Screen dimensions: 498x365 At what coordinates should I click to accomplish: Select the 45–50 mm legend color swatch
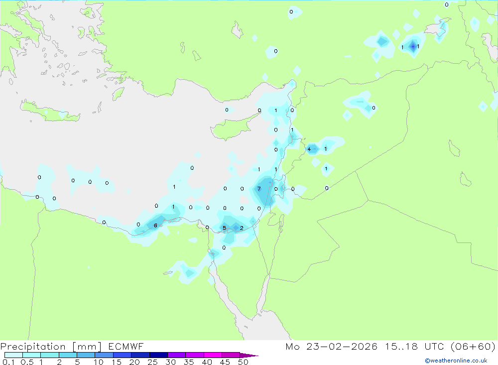231,355
